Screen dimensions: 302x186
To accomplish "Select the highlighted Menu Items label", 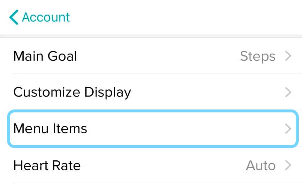I will (50, 129).
